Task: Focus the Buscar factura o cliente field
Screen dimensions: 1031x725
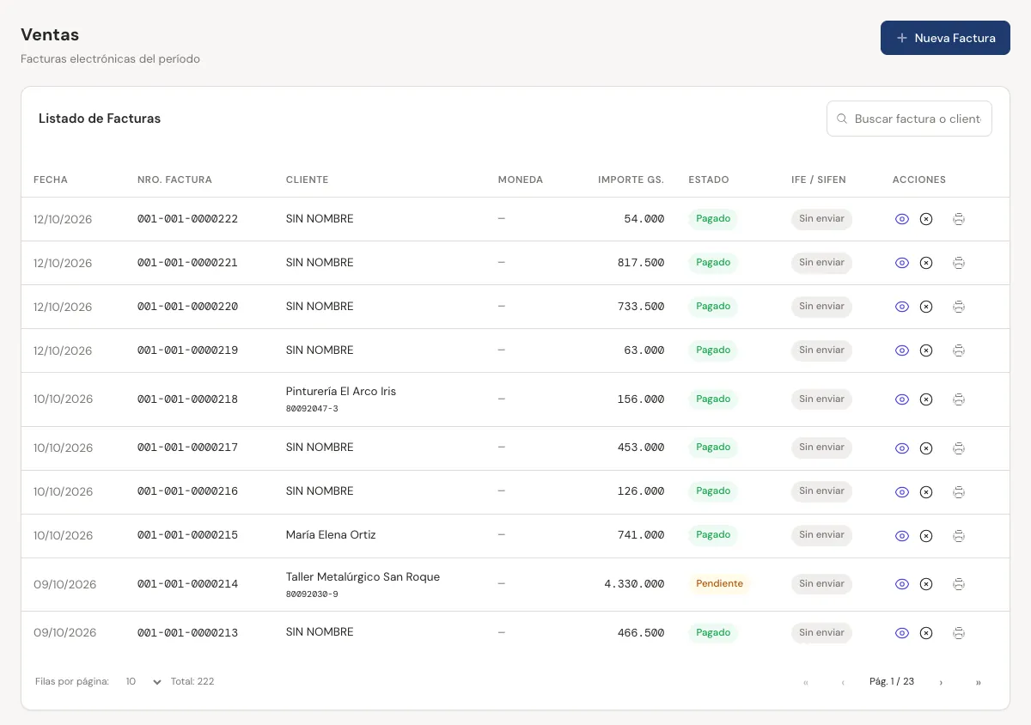Action: 909,119
